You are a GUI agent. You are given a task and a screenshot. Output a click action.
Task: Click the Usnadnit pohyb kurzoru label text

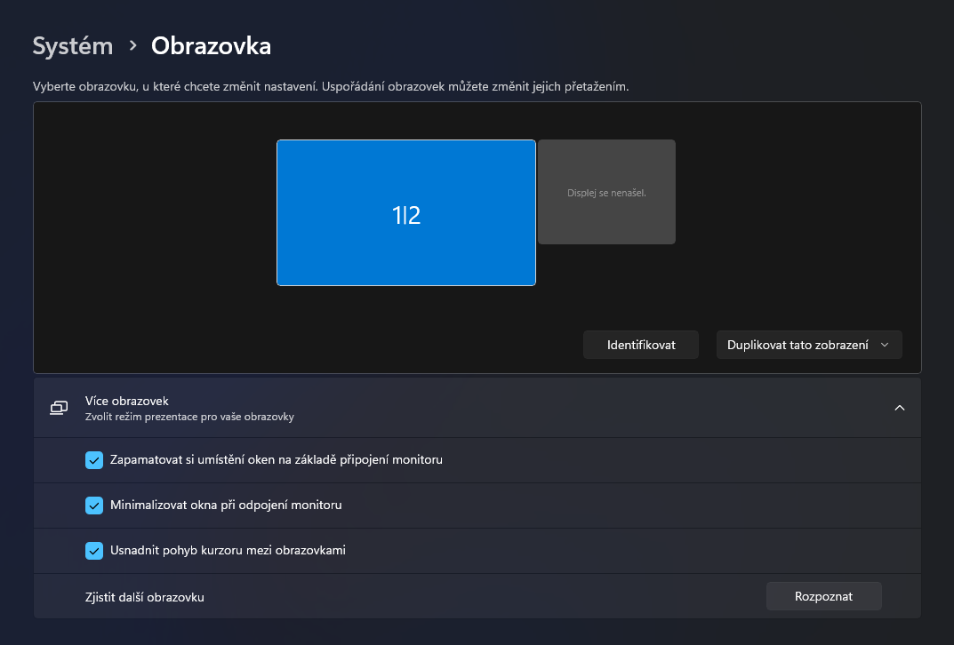(228, 551)
